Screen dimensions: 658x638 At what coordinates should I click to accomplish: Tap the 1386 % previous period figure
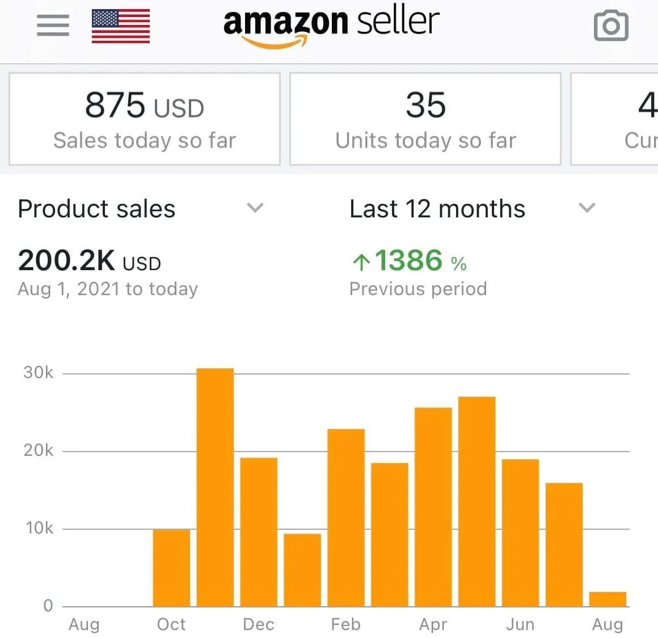[x=419, y=261]
